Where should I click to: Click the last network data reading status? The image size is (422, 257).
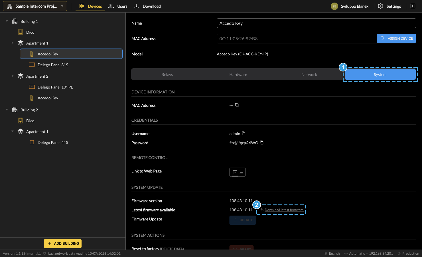(84, 254)
